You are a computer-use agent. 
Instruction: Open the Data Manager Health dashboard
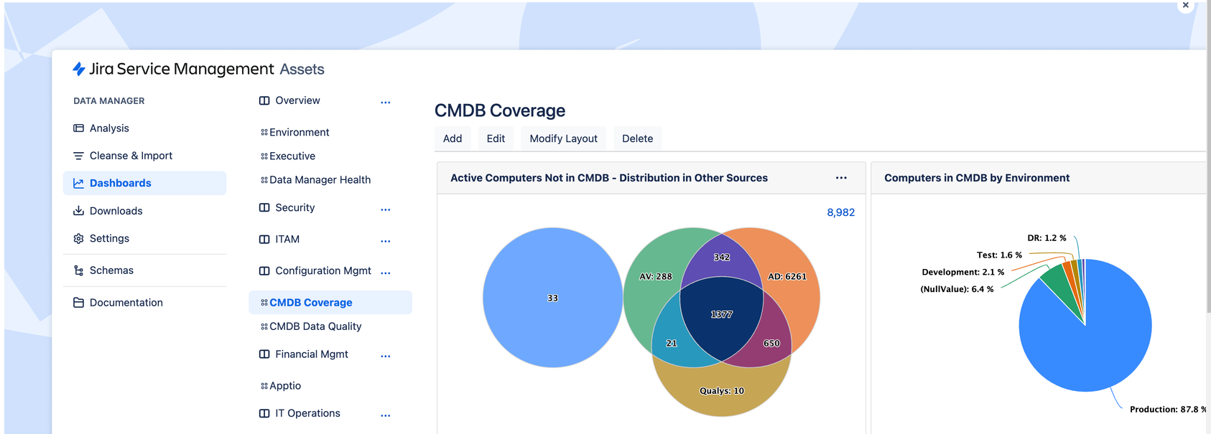320,180
